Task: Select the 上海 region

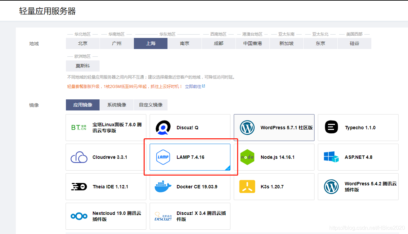Action: coord(151,43)
